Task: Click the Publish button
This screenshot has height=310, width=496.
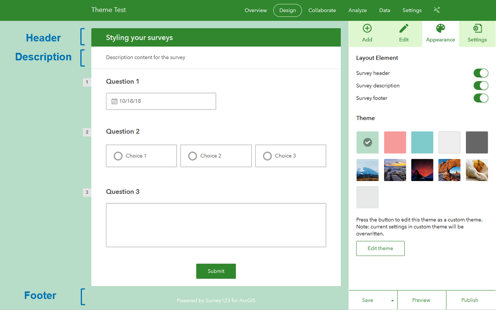Action: 470,300
